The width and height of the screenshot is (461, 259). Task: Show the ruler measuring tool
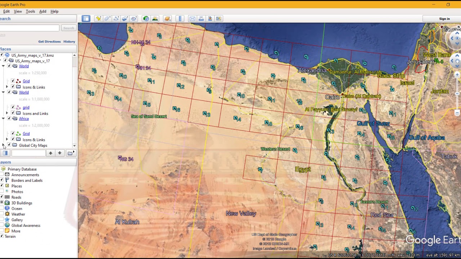tap(180, 19)
